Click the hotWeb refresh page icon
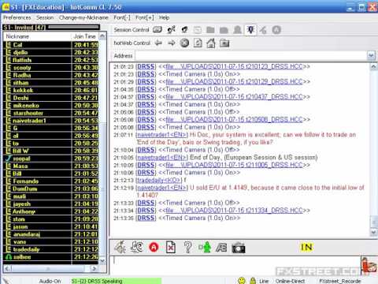Viewport: 378px width, 284px height. tap(198, 43)
